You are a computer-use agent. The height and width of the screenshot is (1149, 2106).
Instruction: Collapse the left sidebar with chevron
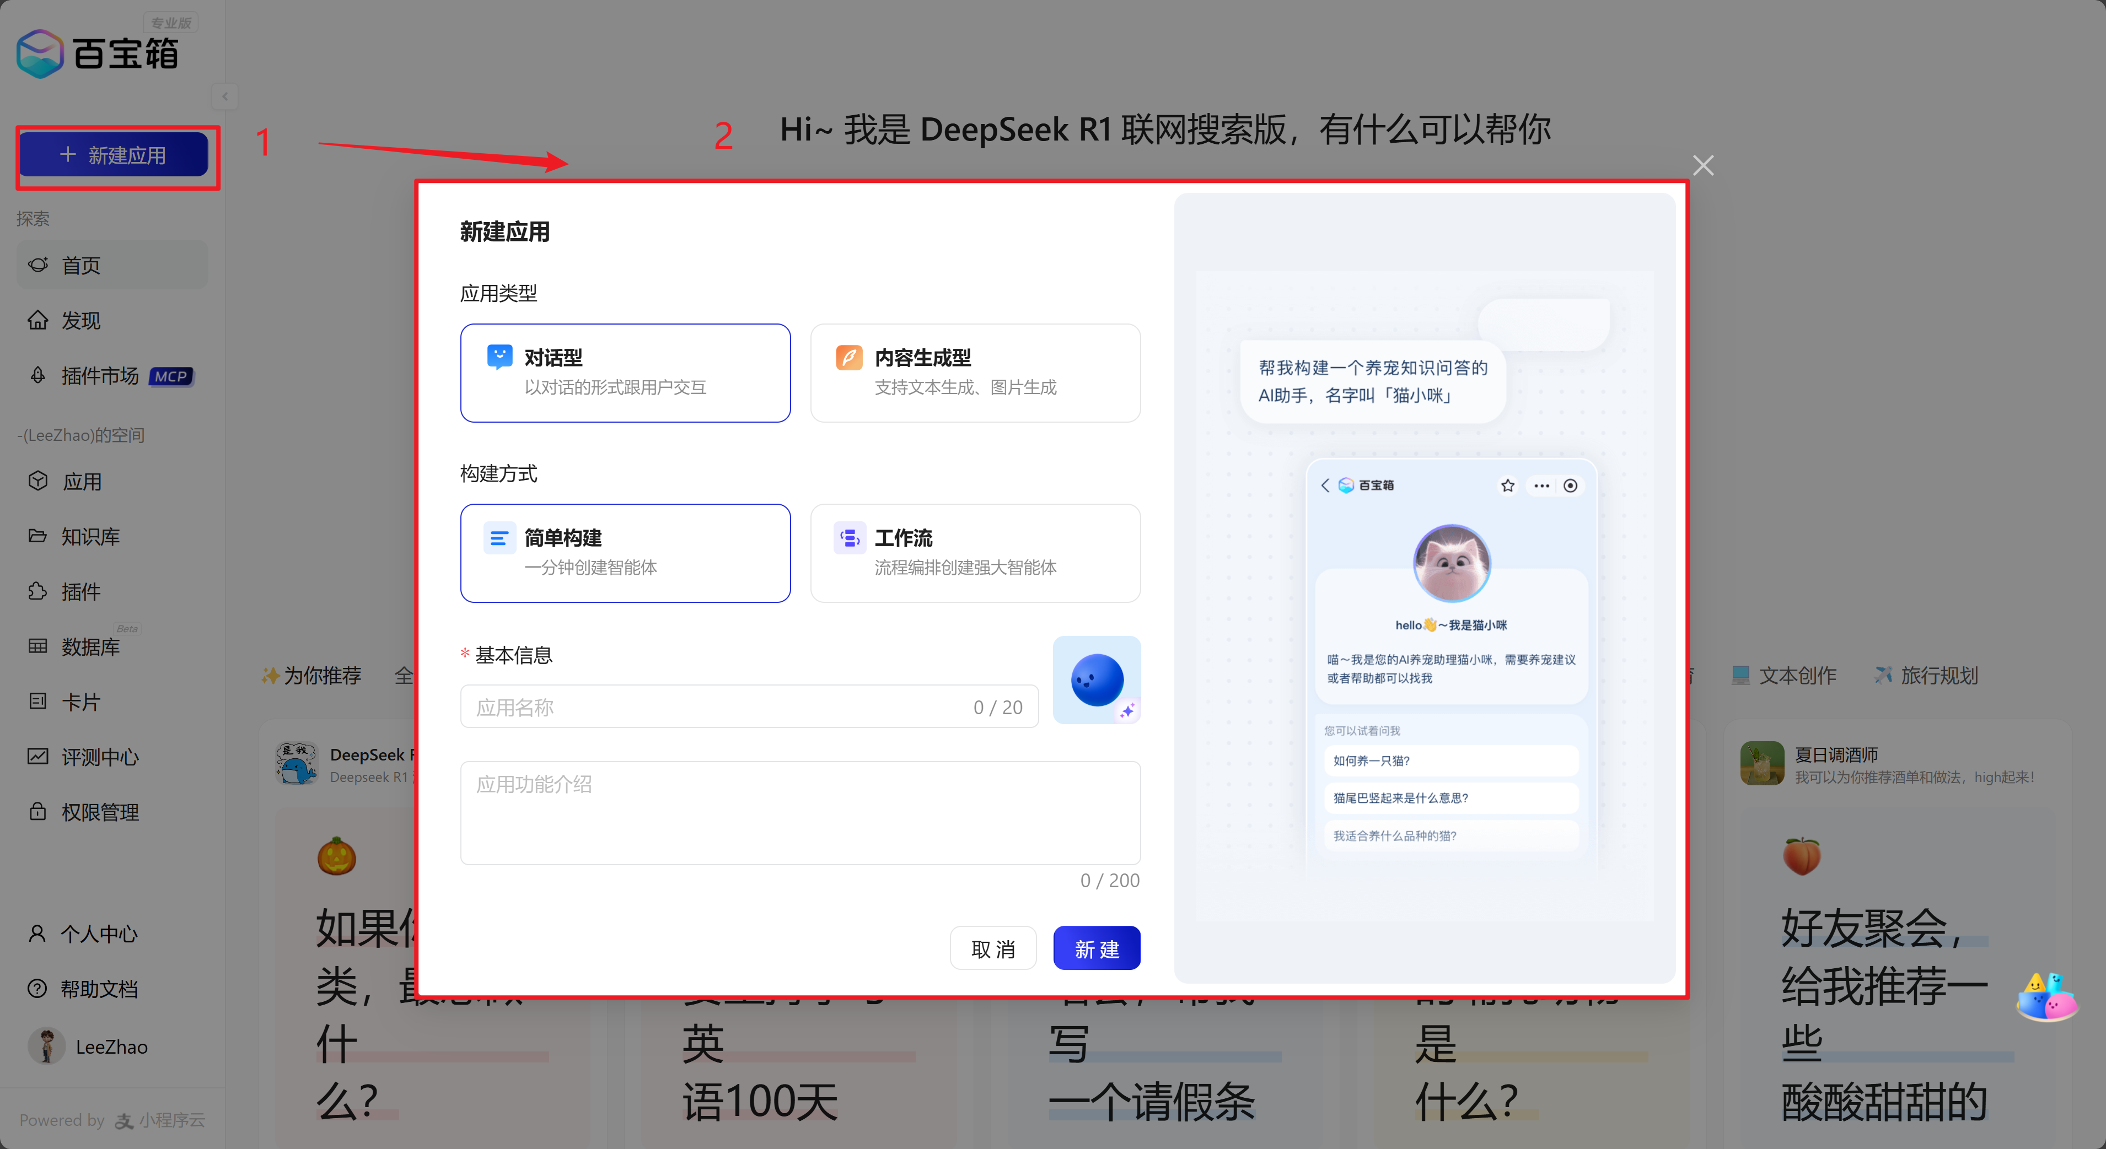[225, 96]
